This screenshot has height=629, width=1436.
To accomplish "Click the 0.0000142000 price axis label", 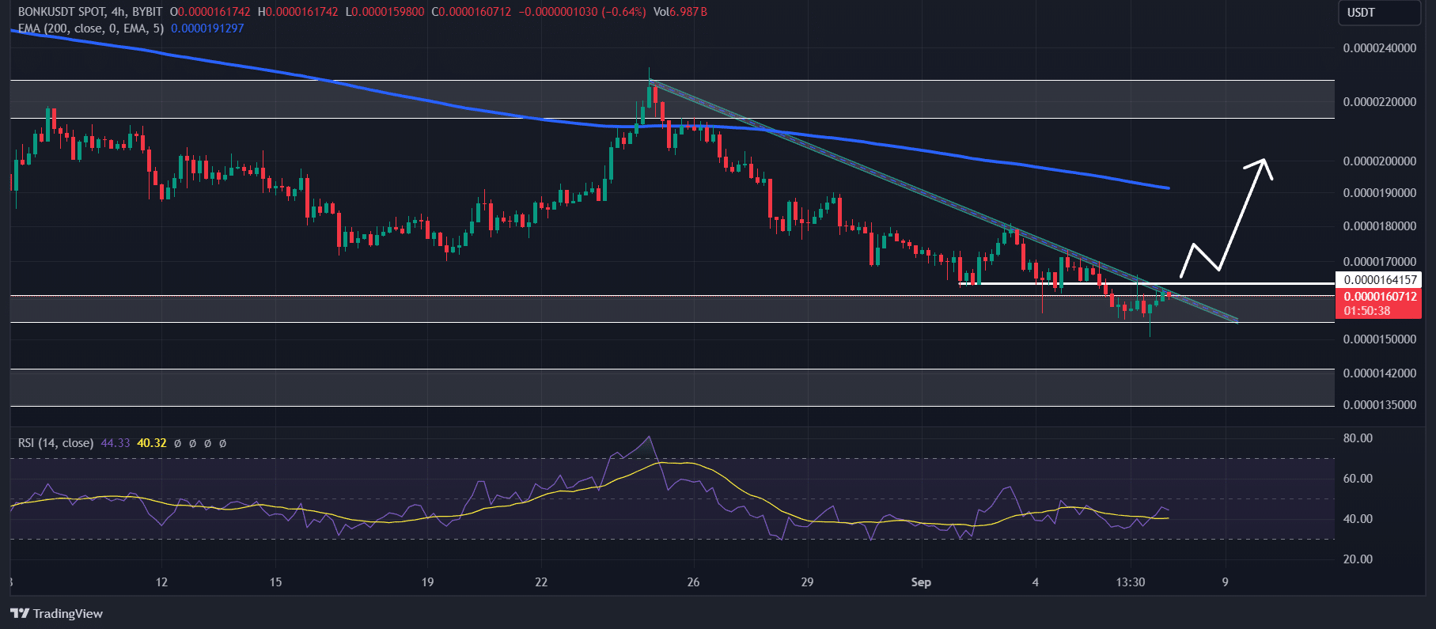I will [x=1380, y=373].
